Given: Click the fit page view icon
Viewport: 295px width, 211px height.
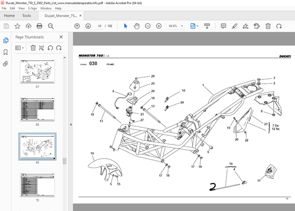Looking at the screenshot, I should tap(193, 26).
